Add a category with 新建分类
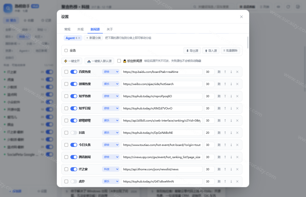Screen dimensions: 306x197 point(93,38)
